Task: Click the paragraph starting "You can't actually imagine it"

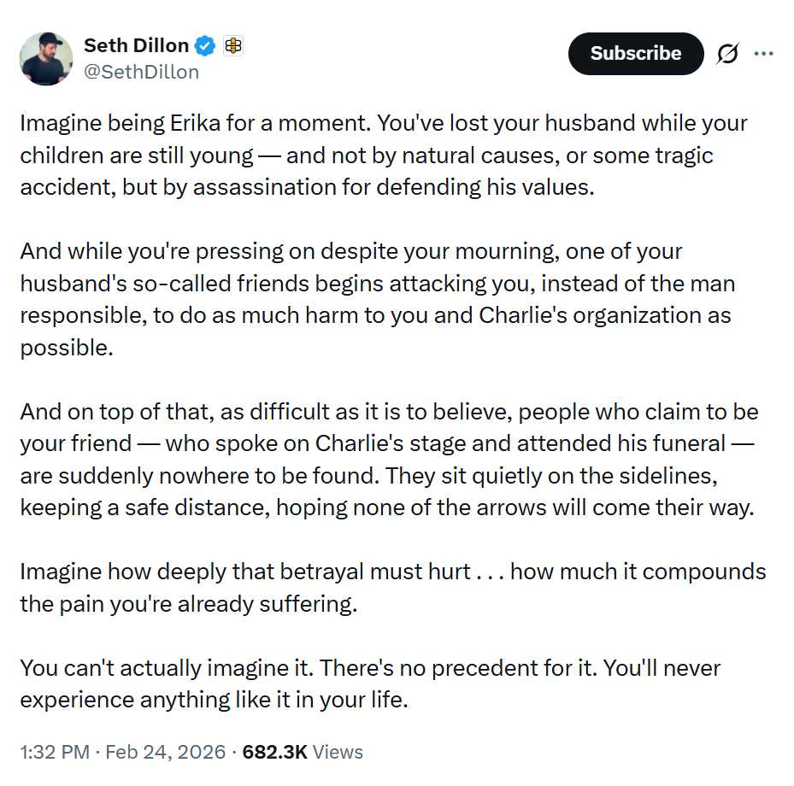Action: [370, 683]
